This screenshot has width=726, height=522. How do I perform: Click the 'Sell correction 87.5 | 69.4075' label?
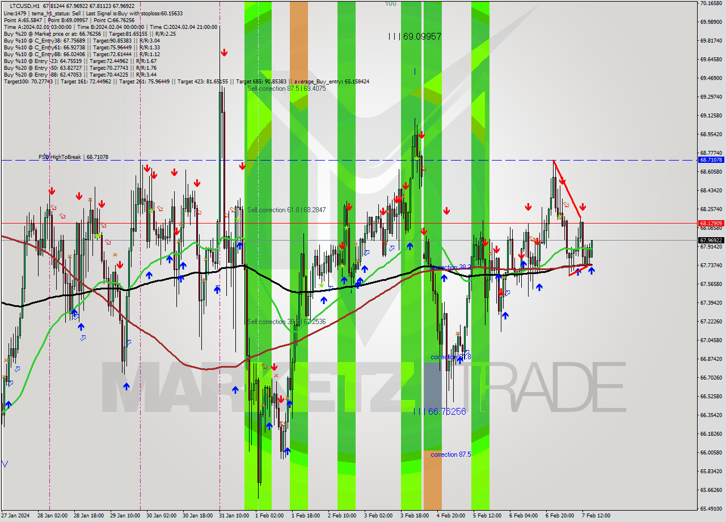pos(286,89)
